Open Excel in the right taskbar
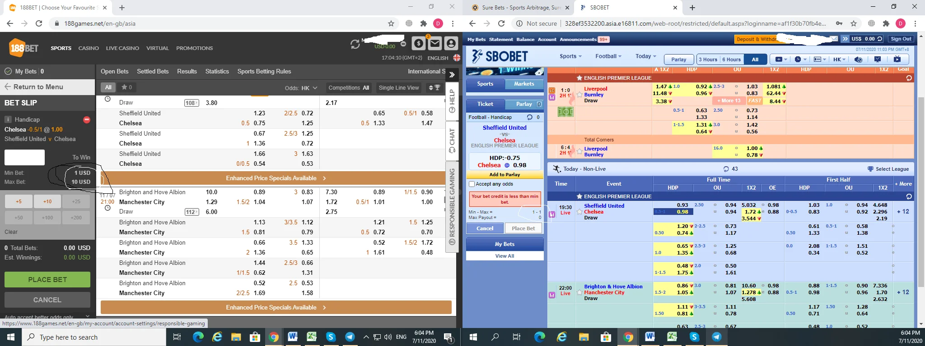925x346 pixels. pos(672,337)
